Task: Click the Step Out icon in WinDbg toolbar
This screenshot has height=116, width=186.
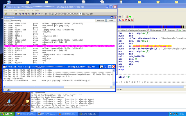Action: tap(39, 14)
